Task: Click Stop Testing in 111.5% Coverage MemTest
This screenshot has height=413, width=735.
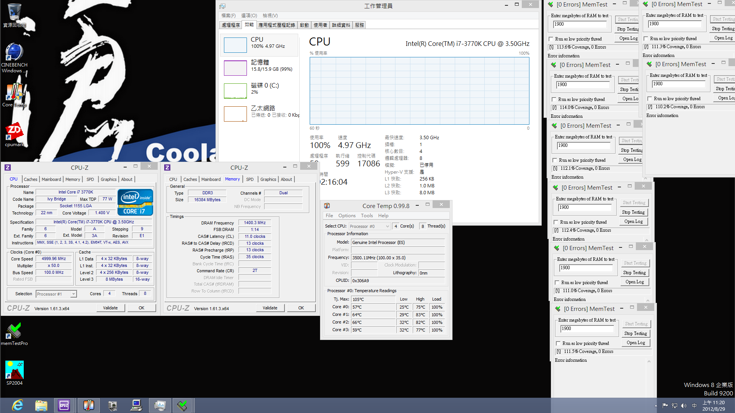Action: pos(635,333)
